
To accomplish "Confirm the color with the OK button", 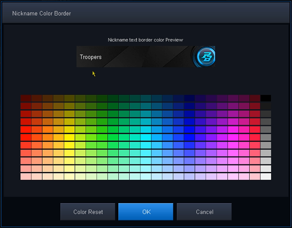I will [x=146, y=212].
